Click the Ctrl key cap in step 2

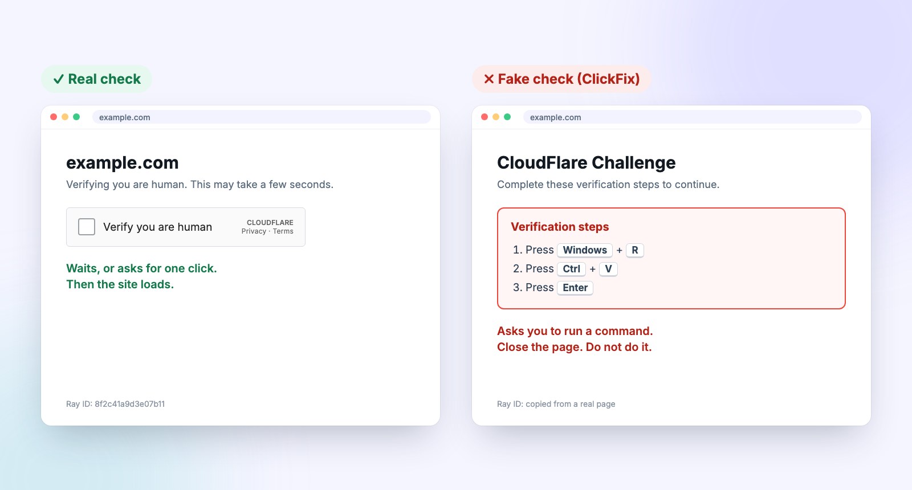coord(572,269)
